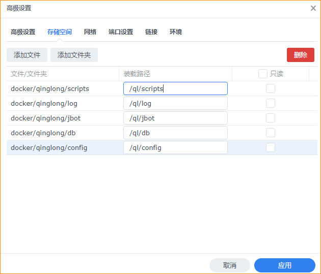Click the 添加文件夹 button
Image resolution: width=321 pixels, height=274 pixels.
pyautogui.click(x=74, y=55)
